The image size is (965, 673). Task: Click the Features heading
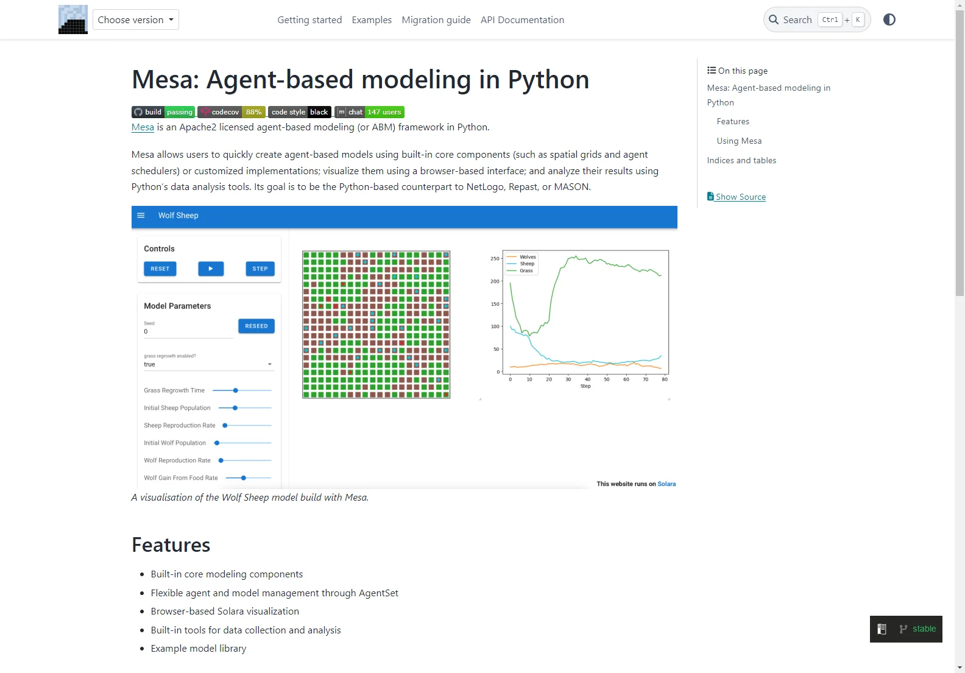point(171,545)
